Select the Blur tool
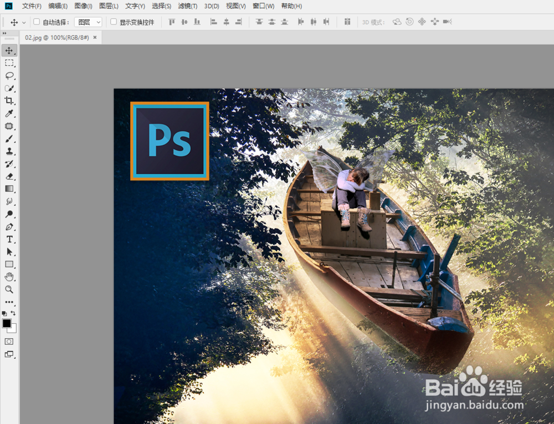554x424 pixels. tap(9, 201)
